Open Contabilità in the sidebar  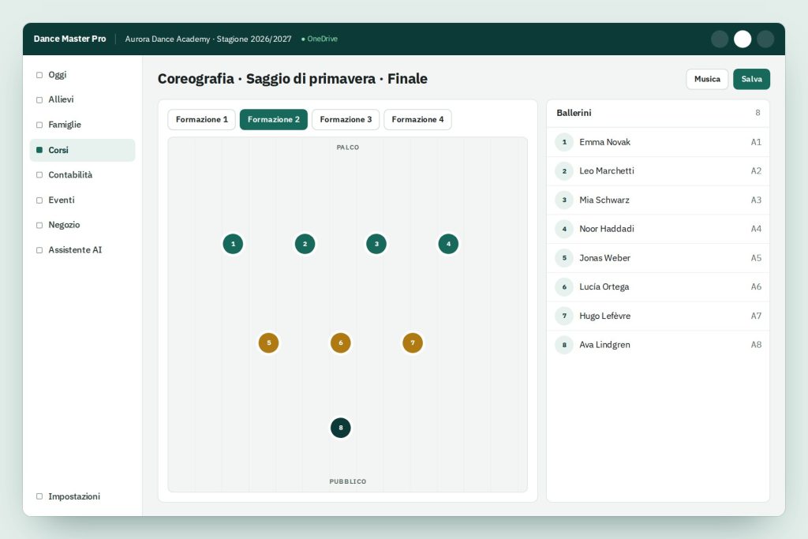point(82,174)
